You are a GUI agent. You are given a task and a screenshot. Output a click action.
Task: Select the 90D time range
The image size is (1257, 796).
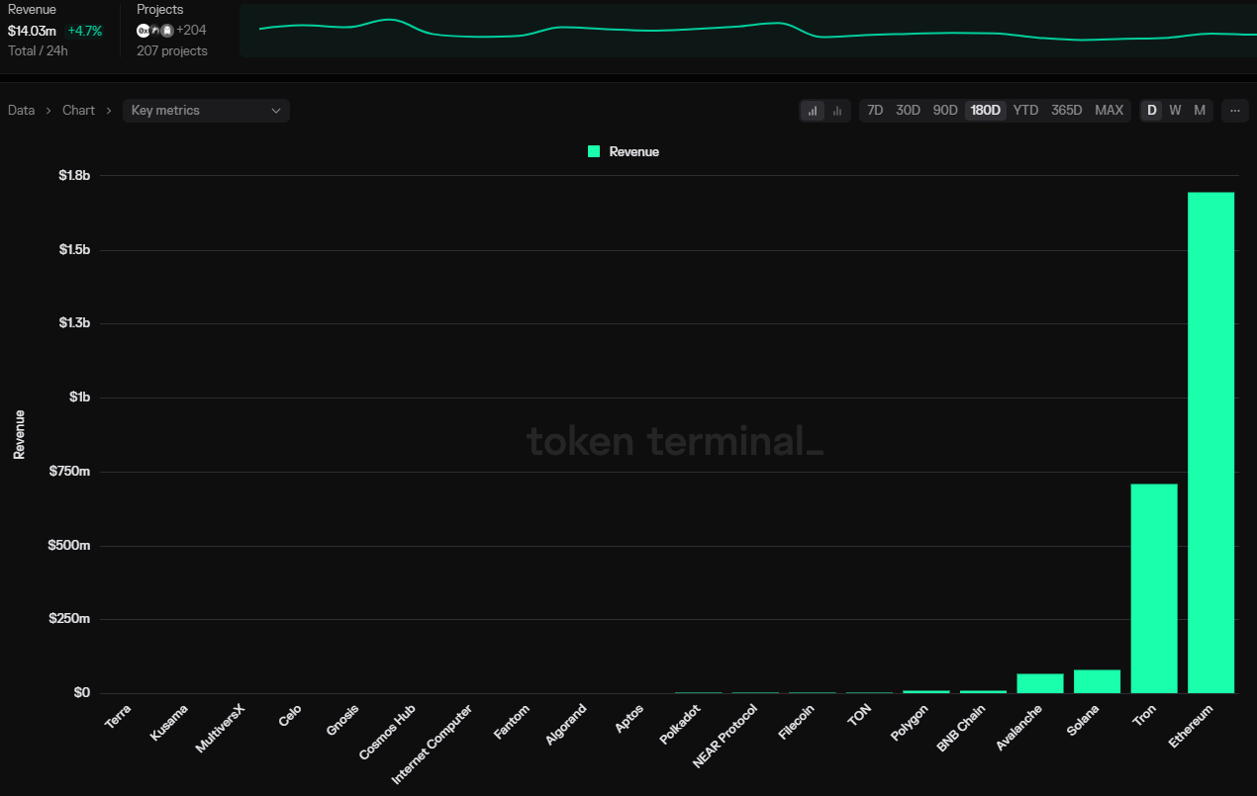(x=945, y=111)
